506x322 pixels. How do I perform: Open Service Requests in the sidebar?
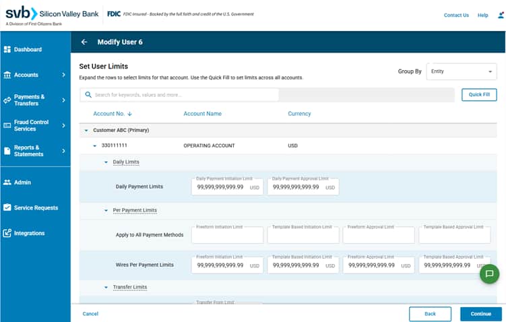(36, 207)
